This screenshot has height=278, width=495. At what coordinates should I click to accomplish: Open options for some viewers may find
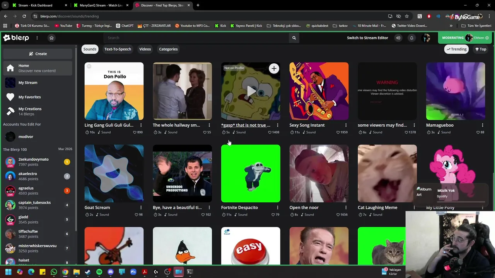click(414, 125)
